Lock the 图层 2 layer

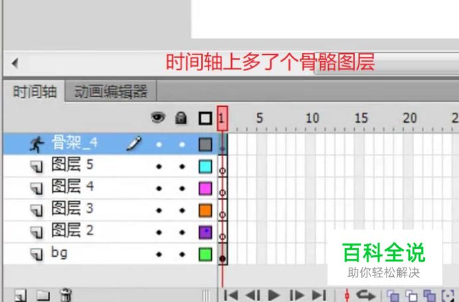click(182, 232)
